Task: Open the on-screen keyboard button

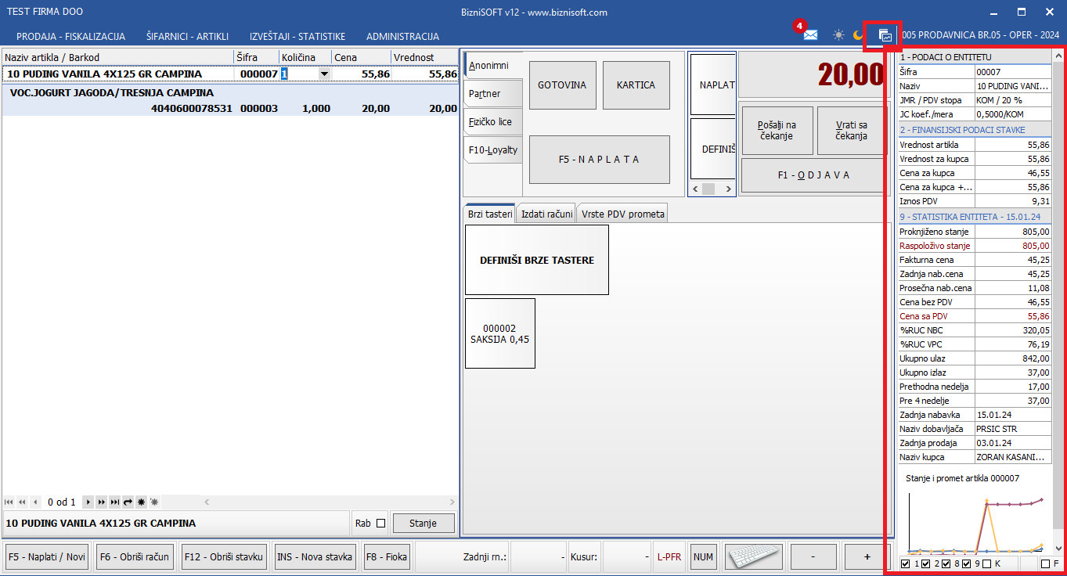Action: (752, 557)
